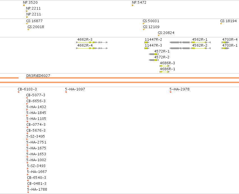Screen dimensions: 239x194
Task: Select the 5-HA-1097 insertion label
Action: click(75, 89)
